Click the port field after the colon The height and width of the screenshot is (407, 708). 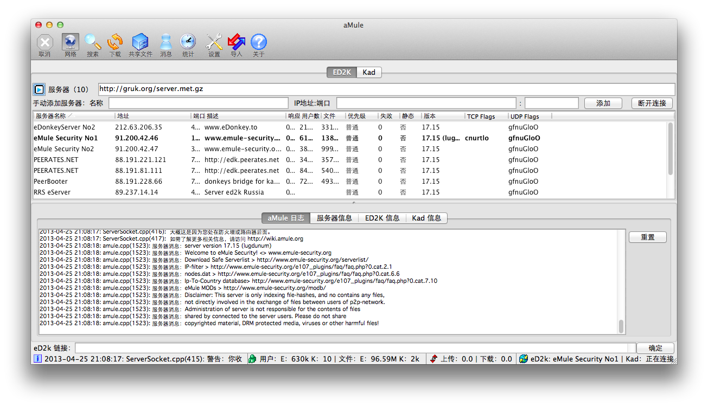pyautogui.click(x=551, y=103)
